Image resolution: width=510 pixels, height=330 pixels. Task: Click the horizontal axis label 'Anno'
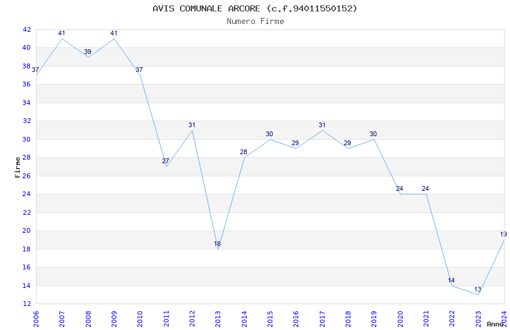point(495,324)
